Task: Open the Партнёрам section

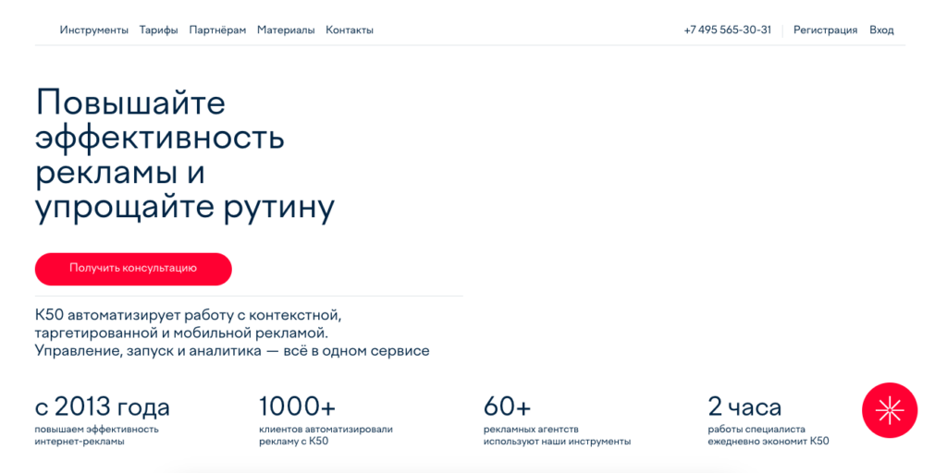Action: coord(217,30)
